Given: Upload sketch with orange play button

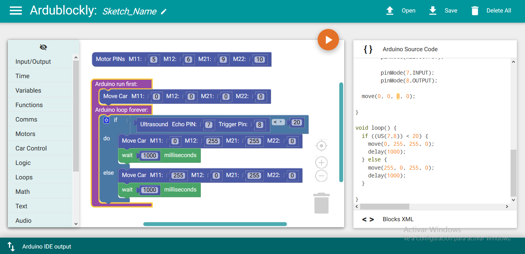Looking at the screenshot, I should 328,39.
